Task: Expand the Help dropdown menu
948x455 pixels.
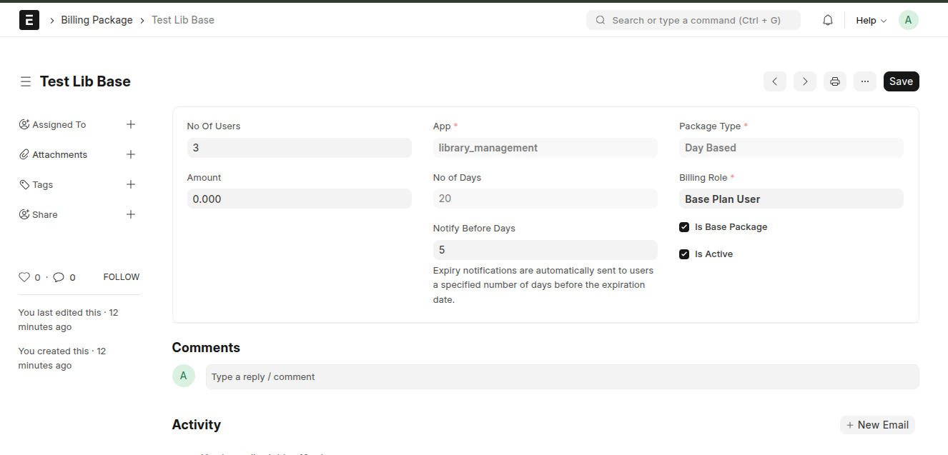Action: (x=871, y=20)
